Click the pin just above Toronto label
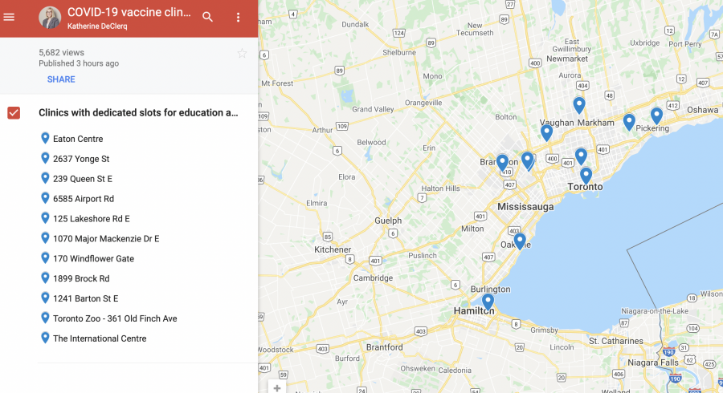This screenshot has width=723, height=393. pos(586,175)
